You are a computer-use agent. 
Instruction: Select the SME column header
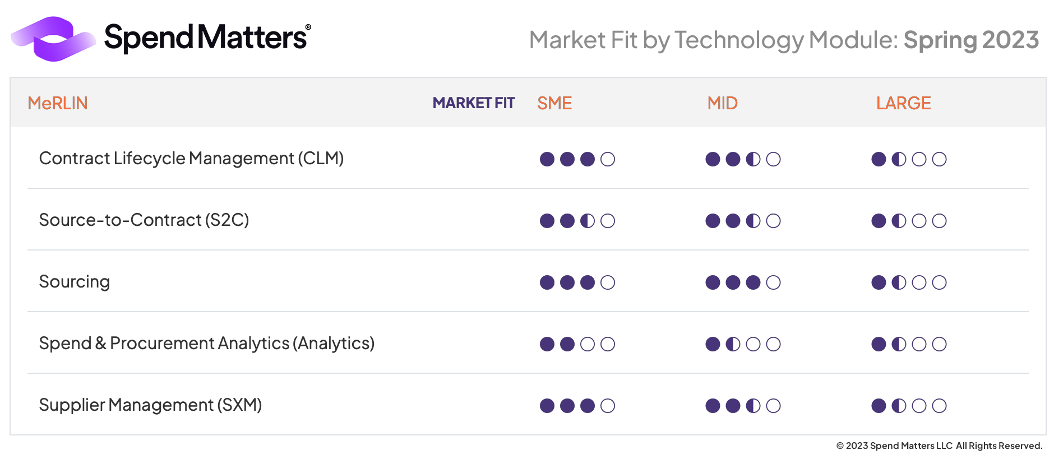coord(554,103)
